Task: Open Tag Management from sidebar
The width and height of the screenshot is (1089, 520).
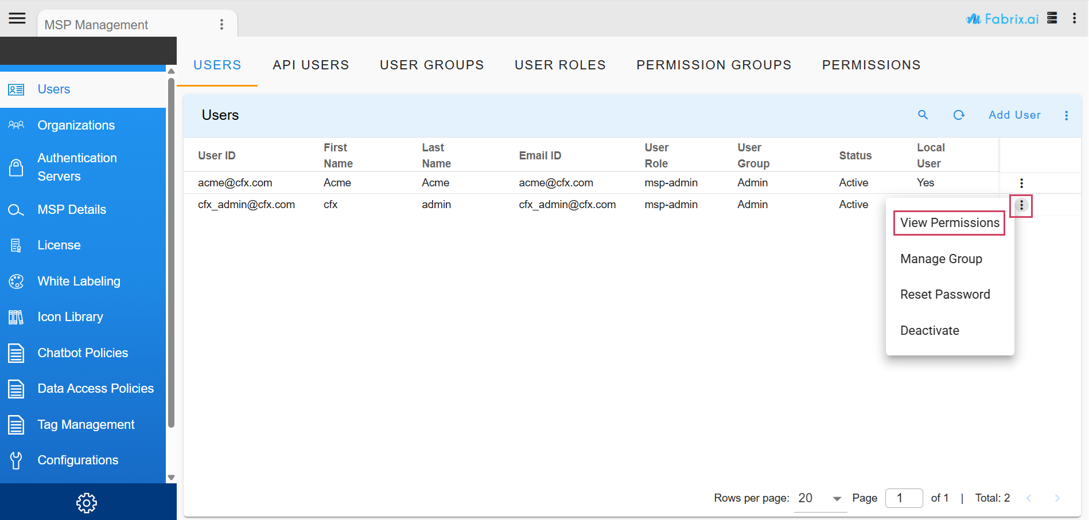Action: tap(85, 424)
